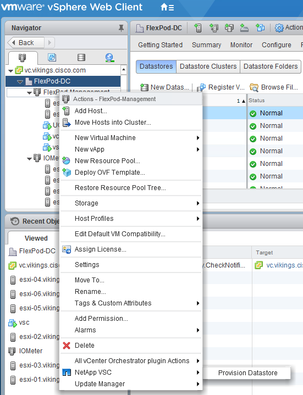Screen dimensions: 303x395
Task: Select Restore Resource Pool Tree option
Action: 131,188
